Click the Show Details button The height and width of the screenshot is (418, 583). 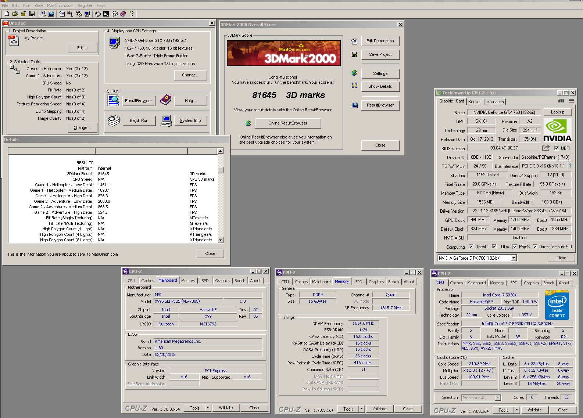click(x=380, y=86)
